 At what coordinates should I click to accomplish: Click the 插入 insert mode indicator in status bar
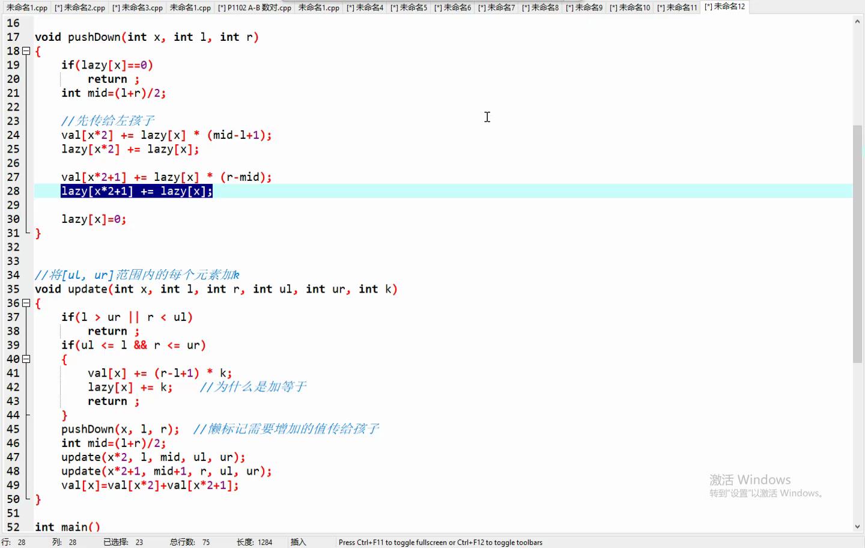(x=299, y=542)
